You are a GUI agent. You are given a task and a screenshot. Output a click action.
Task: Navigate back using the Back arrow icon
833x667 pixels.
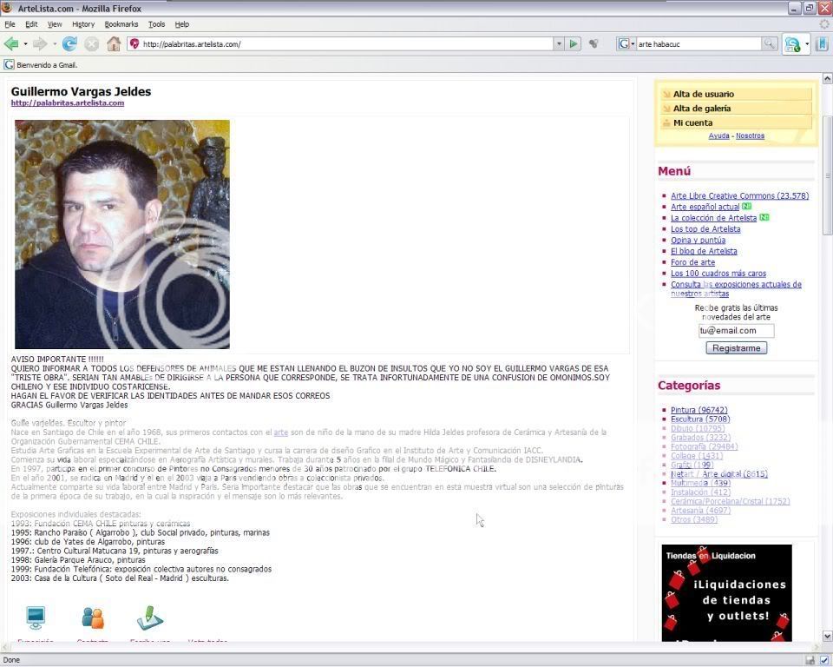tap(11, 42)
